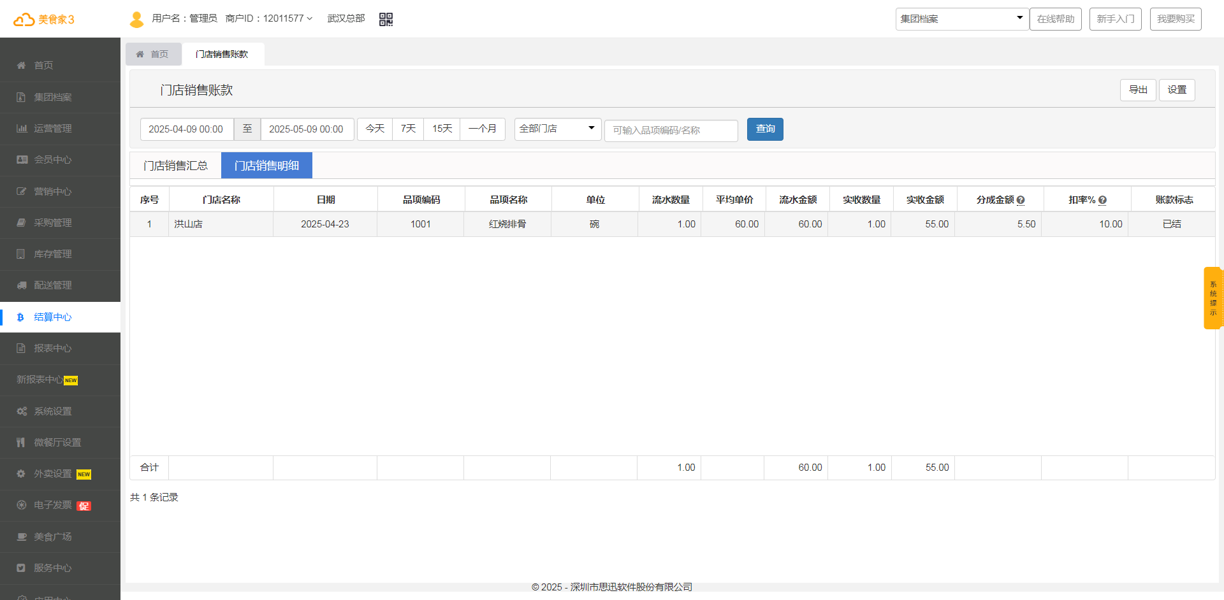Click the user avatar icon
The width and height of the screenshot is (1224, 600).
(x=136, y=19)
